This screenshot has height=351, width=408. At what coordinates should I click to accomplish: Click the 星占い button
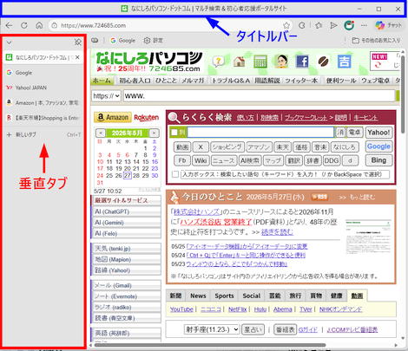(253, 329)
